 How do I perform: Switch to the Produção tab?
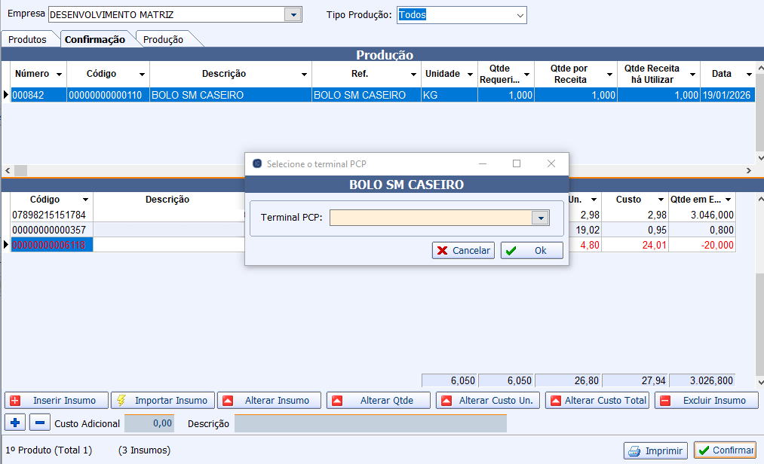[163, 40]
